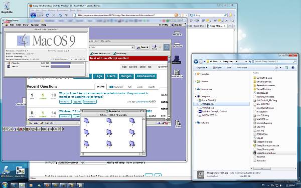Switch to the month questions tab

click(x=152, y=87)
